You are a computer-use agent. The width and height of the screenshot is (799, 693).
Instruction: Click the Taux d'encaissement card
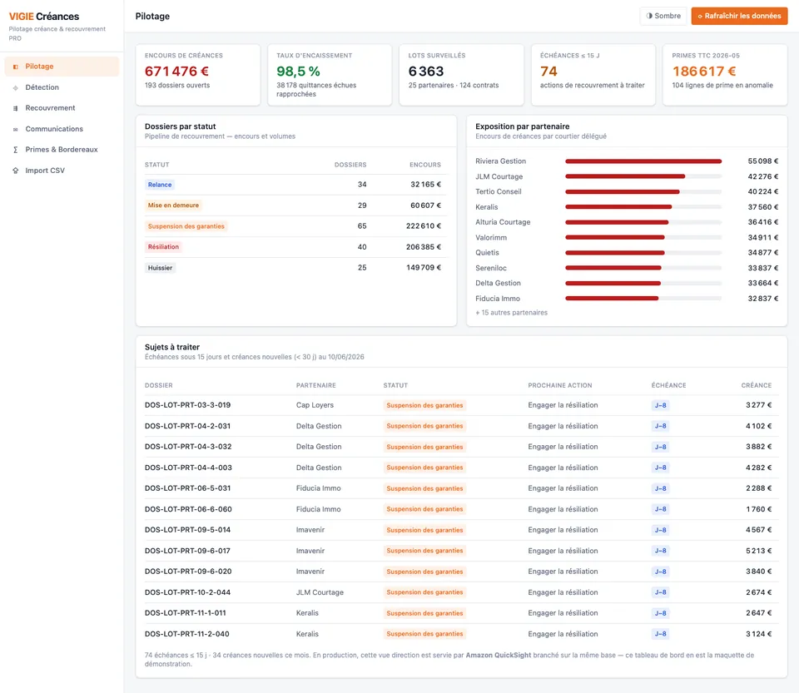[330, 75]
